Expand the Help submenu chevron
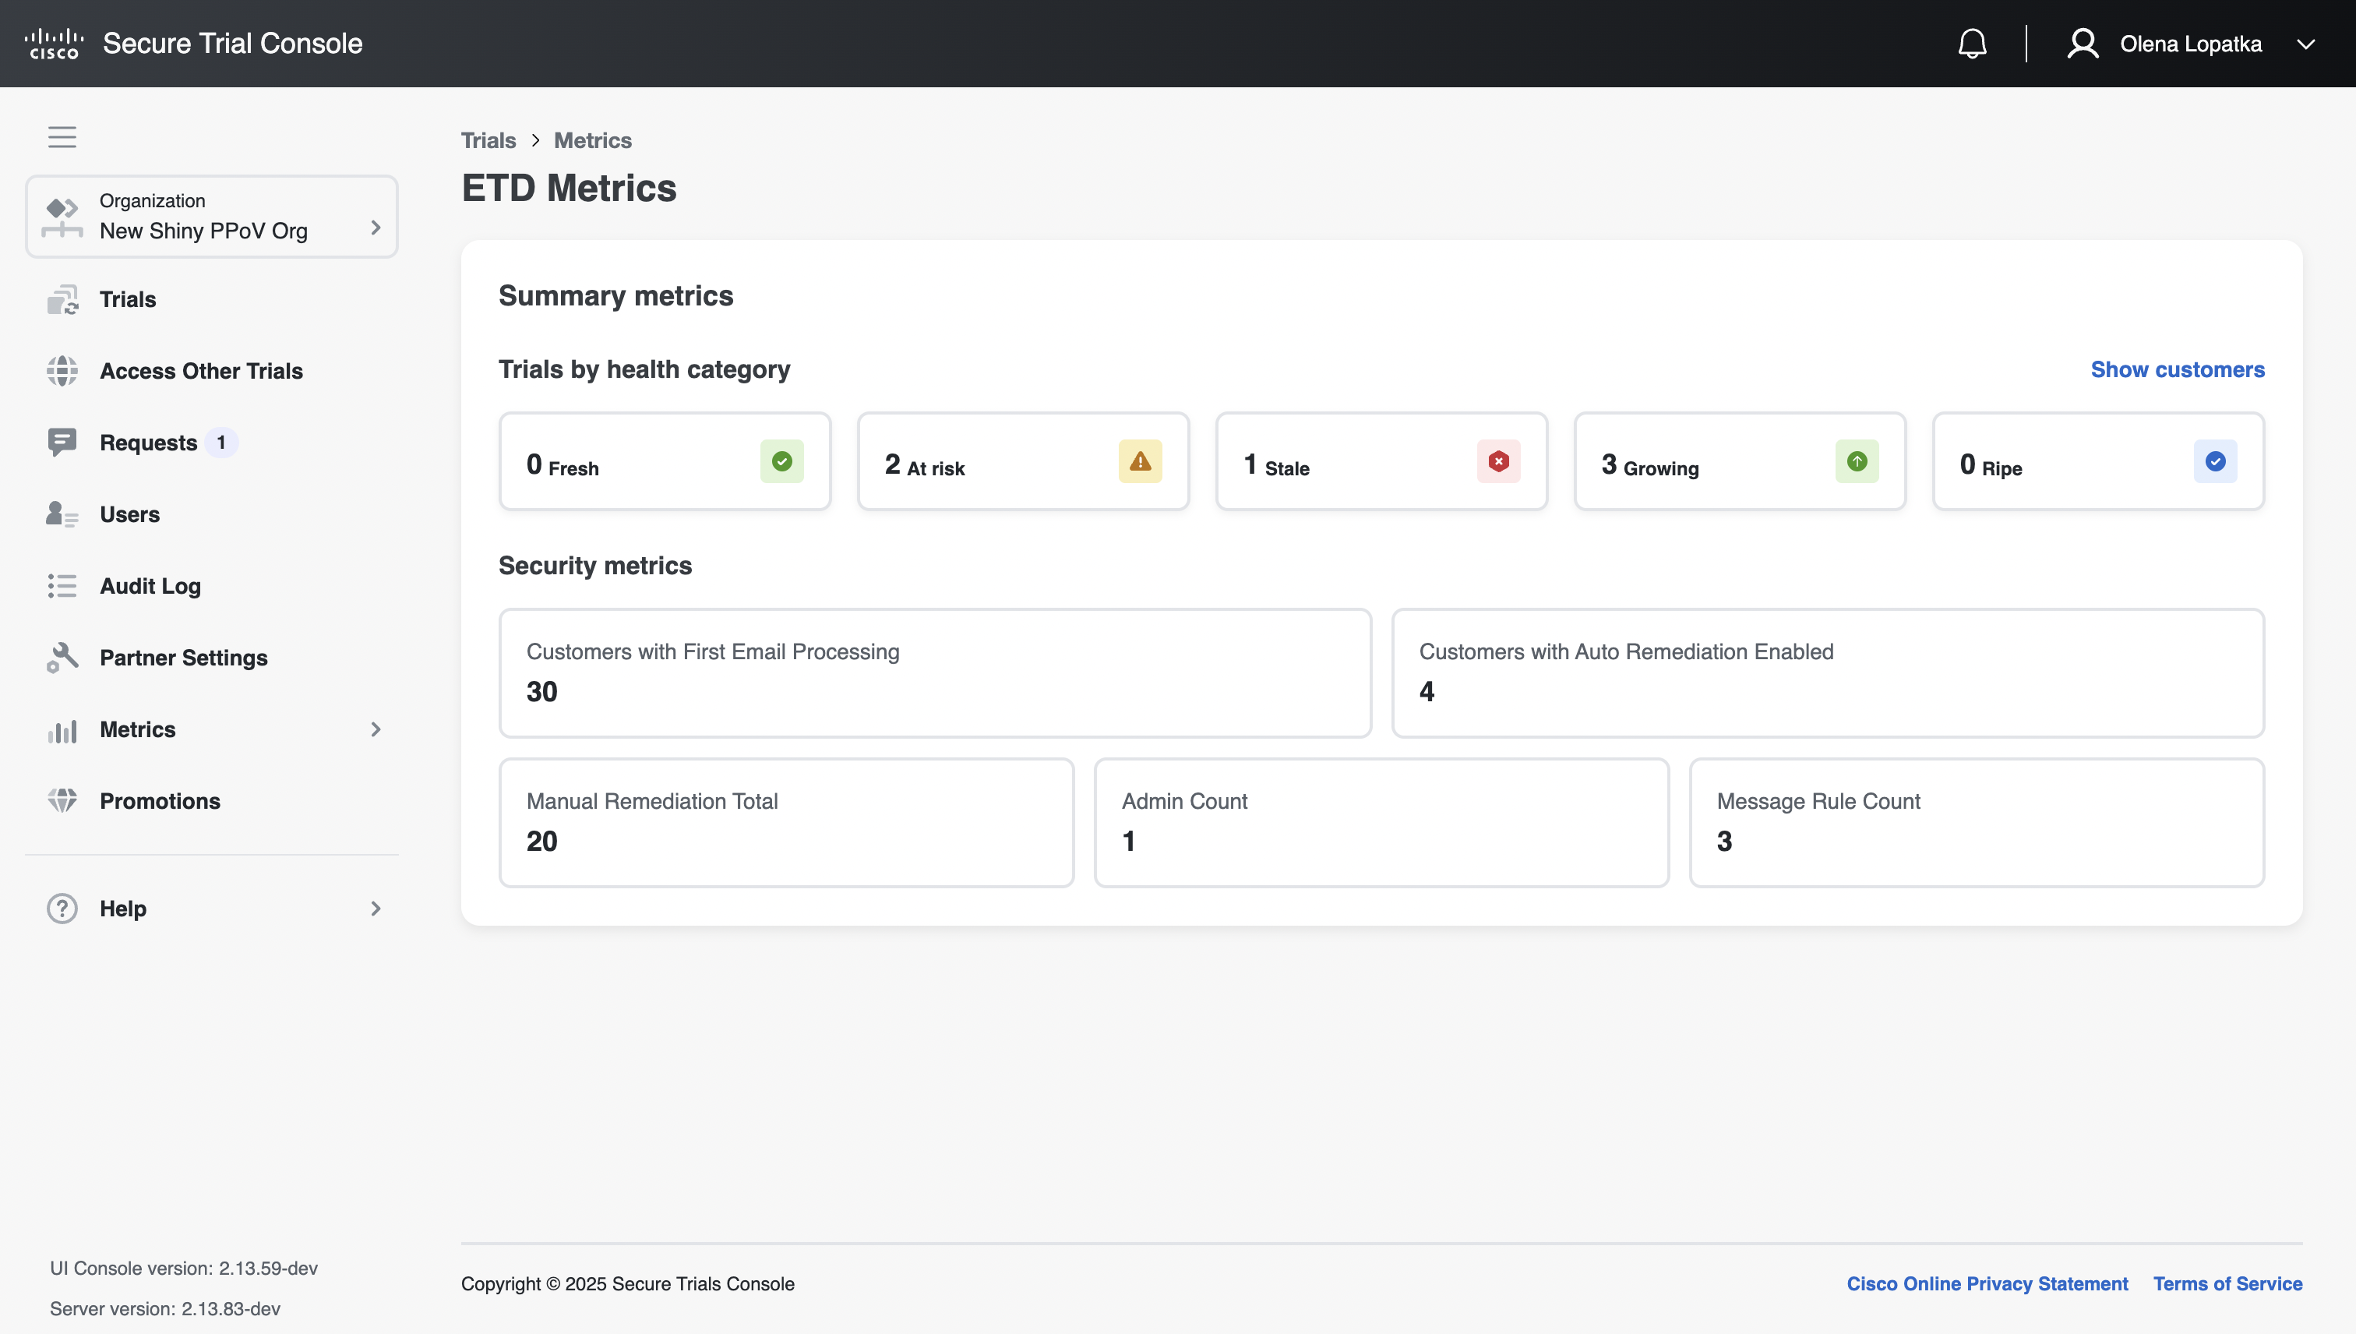Screen dimensions: 2356x1334 [x=376, y=909]
